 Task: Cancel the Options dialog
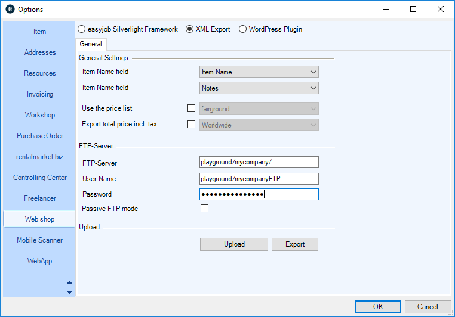[428, 307]
